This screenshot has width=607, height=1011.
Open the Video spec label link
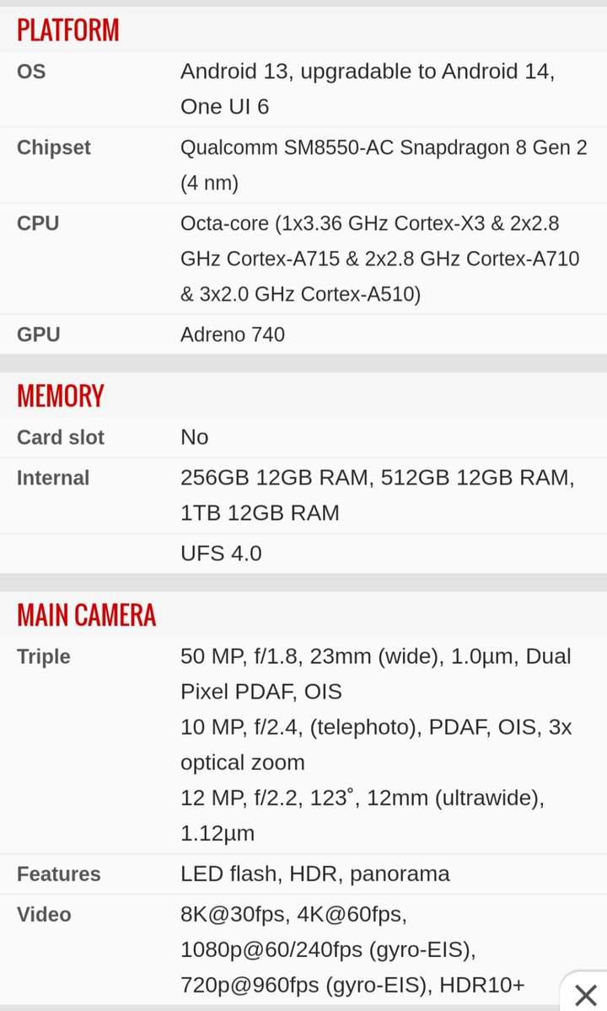pyautogui.click(x=43, y=914)
